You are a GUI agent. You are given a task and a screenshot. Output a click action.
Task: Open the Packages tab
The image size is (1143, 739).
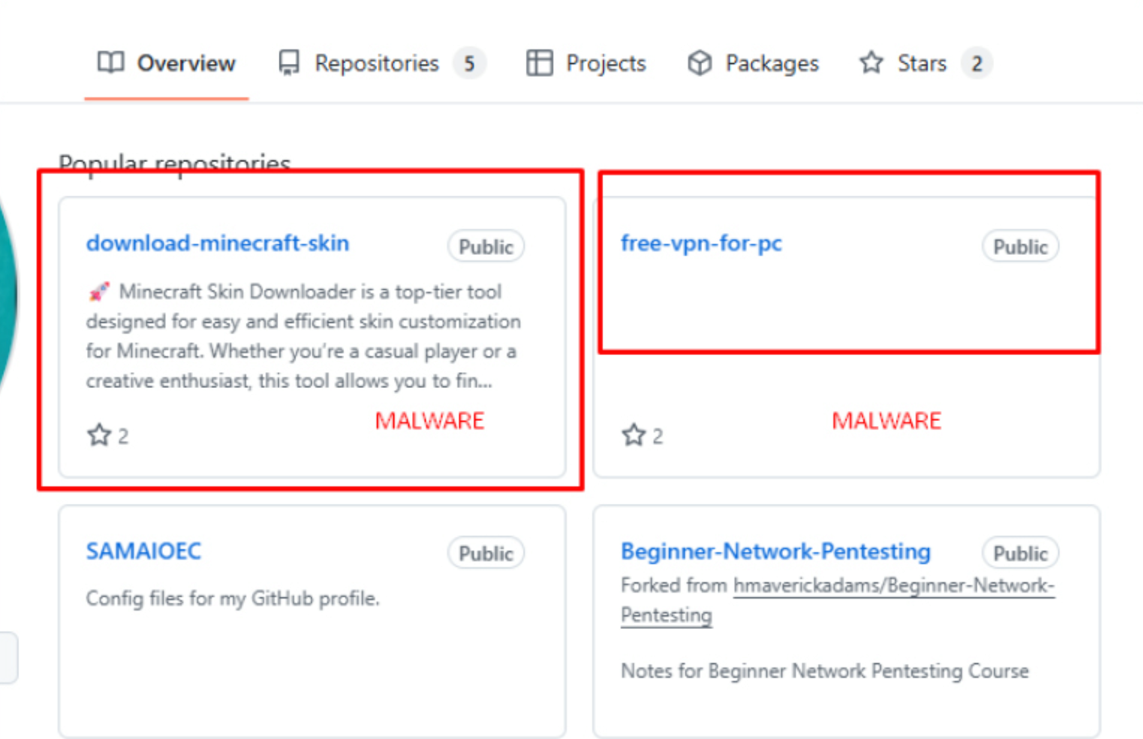click(x=771, y=63)
